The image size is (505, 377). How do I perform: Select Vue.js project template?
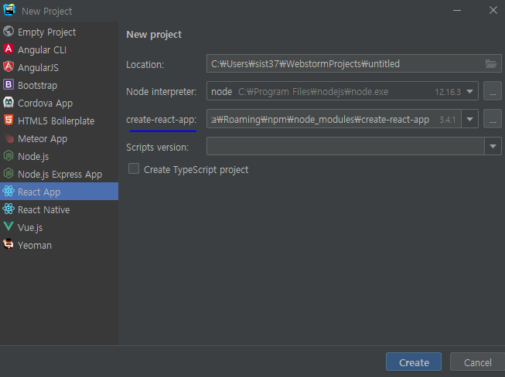pos(60,227)
